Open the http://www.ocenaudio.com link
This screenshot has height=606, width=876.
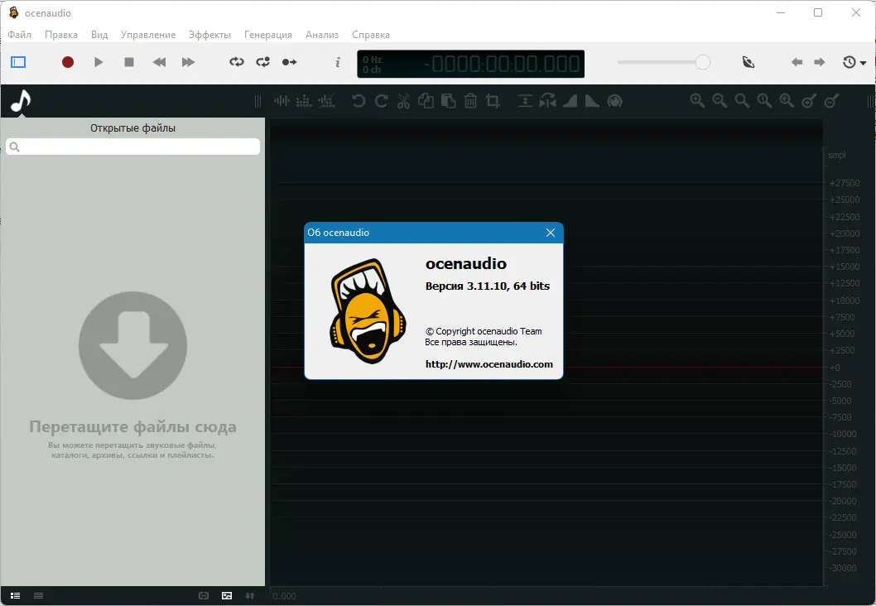coord(489,364)
